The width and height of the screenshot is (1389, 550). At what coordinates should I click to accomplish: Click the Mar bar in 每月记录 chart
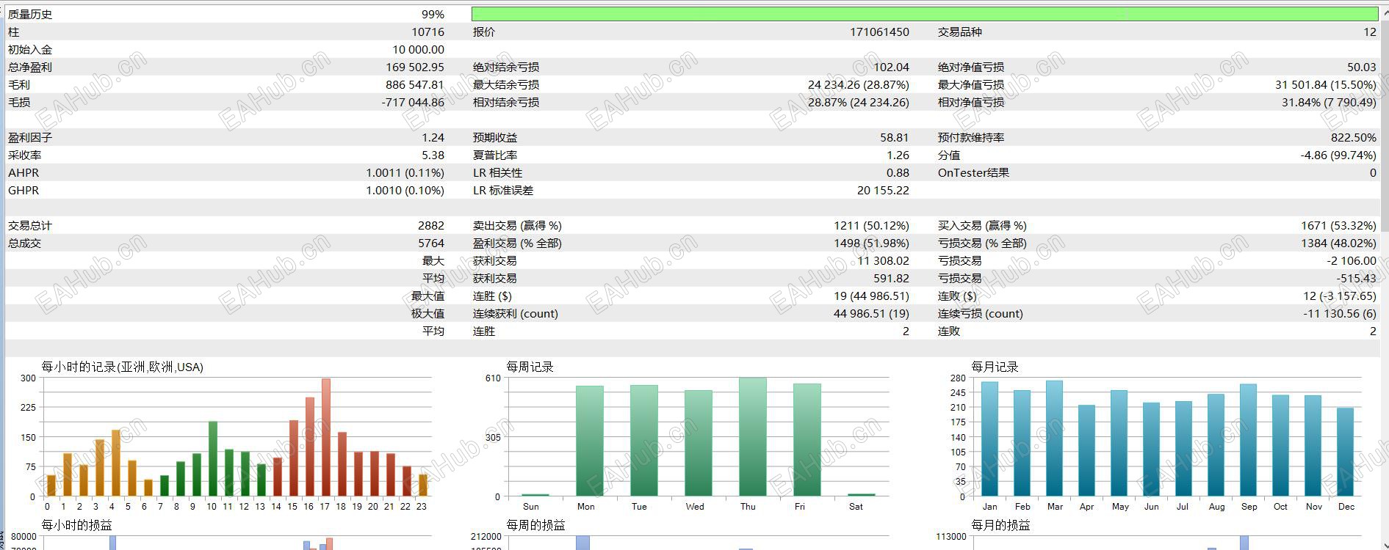(1054, 439)
